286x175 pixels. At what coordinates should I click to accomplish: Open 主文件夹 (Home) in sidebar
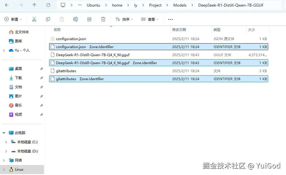pyautogui.click(x=19, y=32)
